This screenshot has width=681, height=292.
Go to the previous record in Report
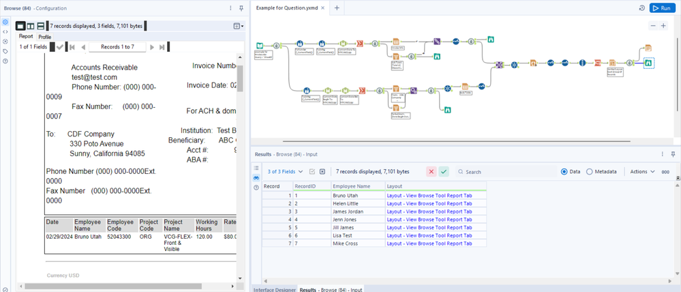[83, 47]
